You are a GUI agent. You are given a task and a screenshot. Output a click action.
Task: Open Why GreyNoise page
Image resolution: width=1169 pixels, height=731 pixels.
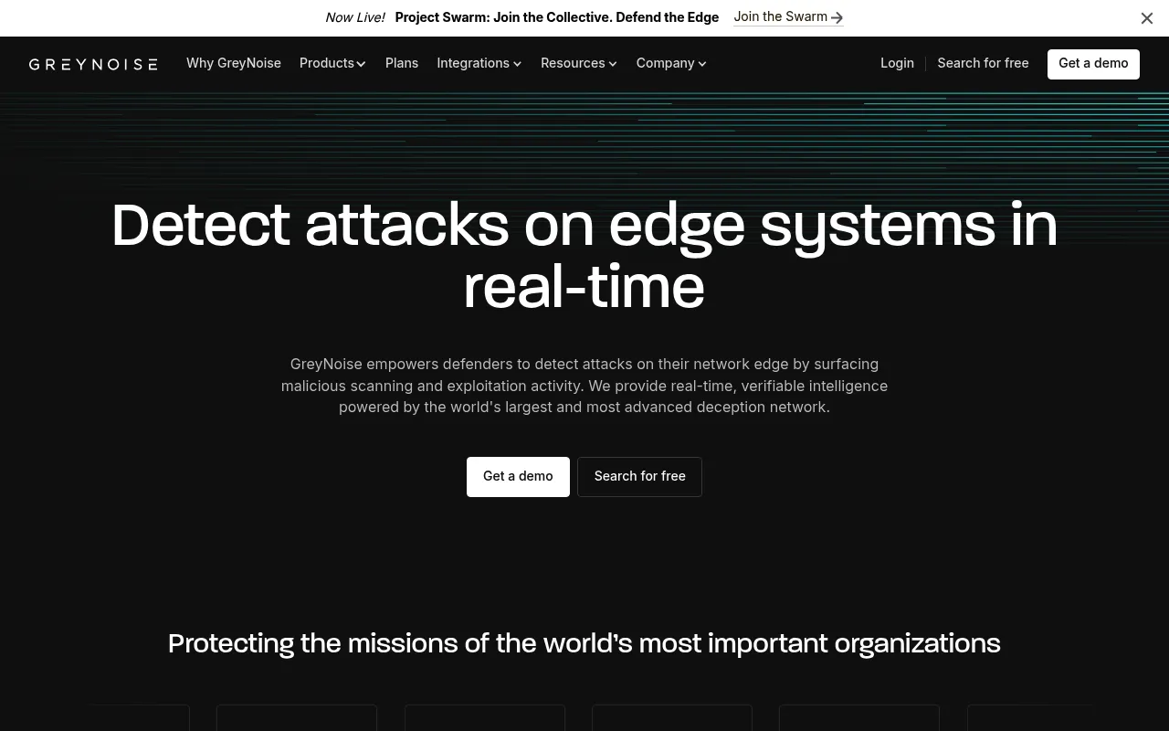pos(234,63)
